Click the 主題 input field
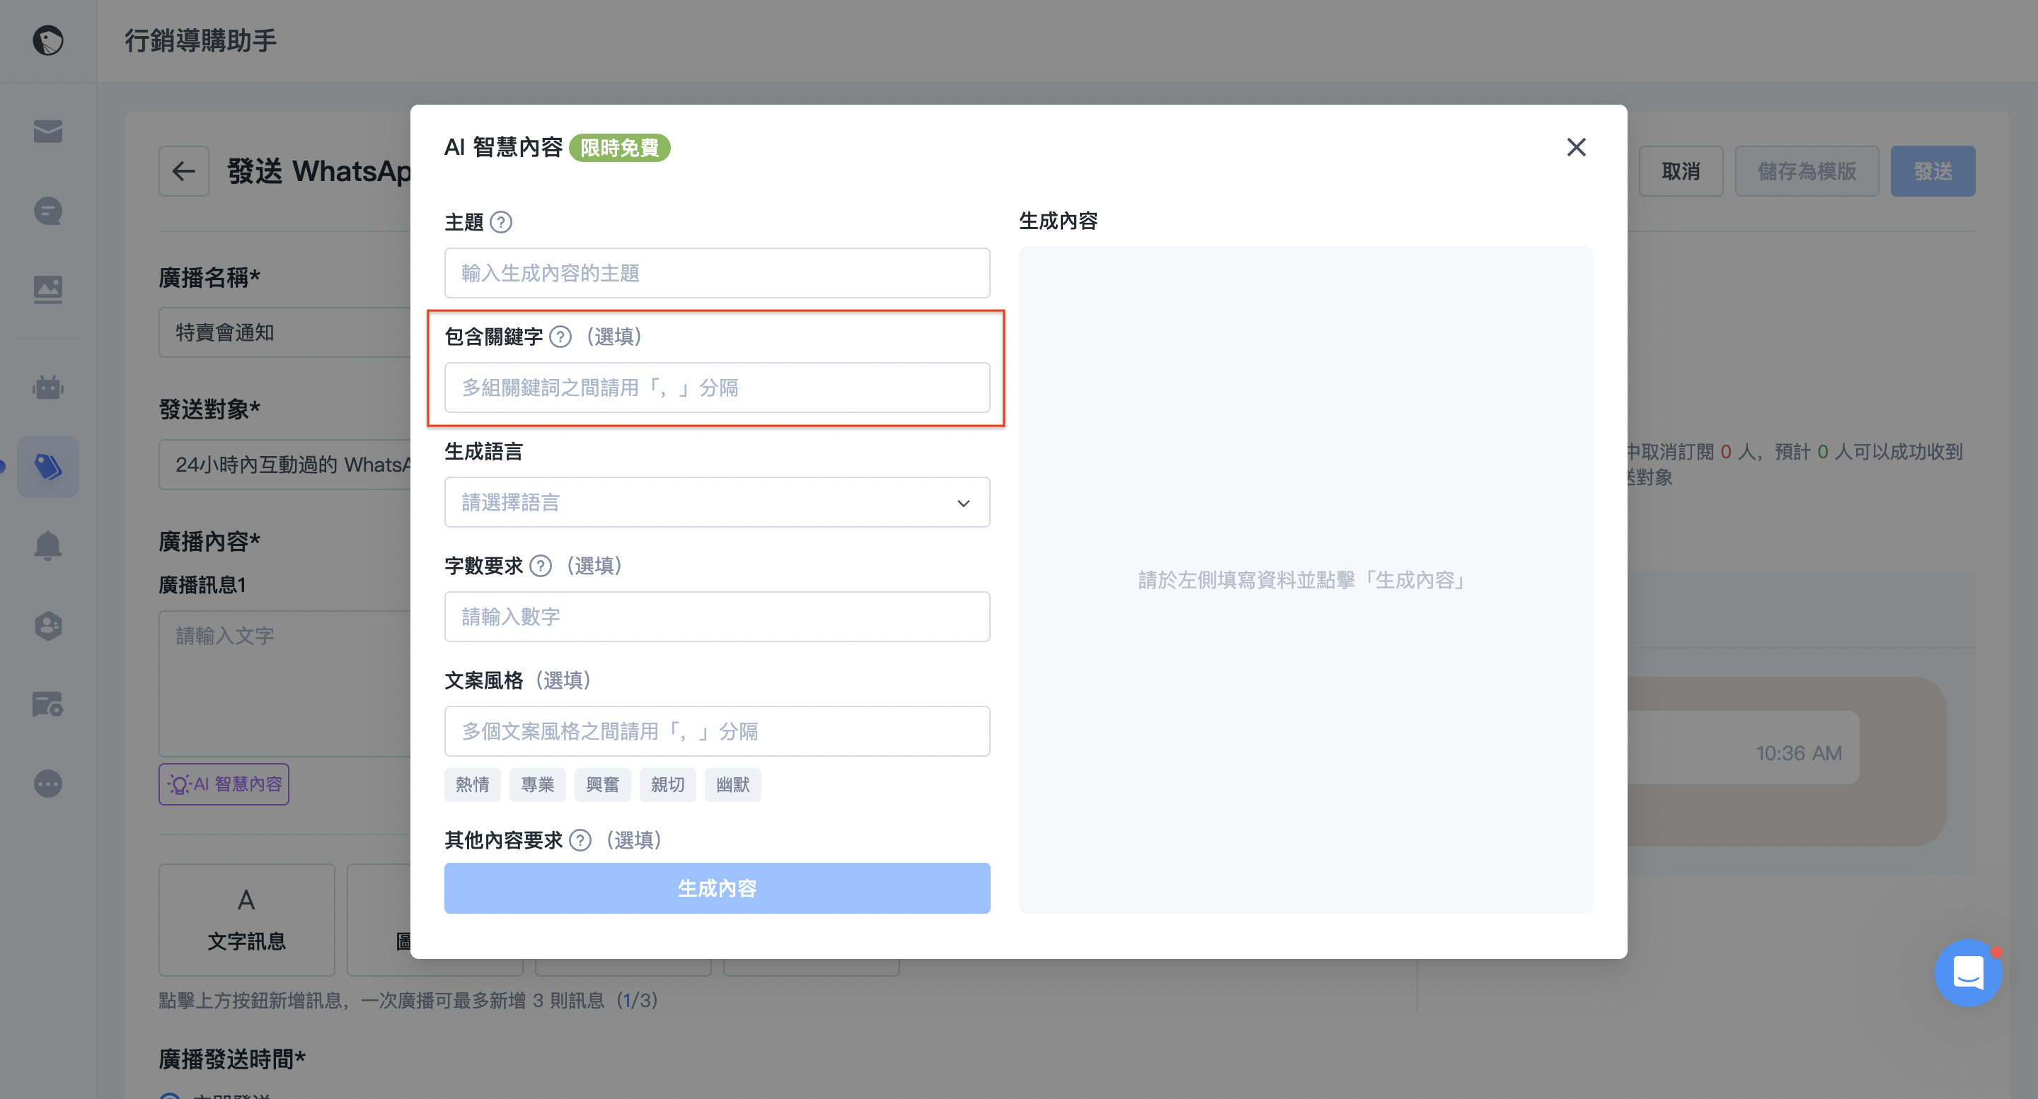Viewport: 2038px width, 1099px height. [x=717, y=273]
